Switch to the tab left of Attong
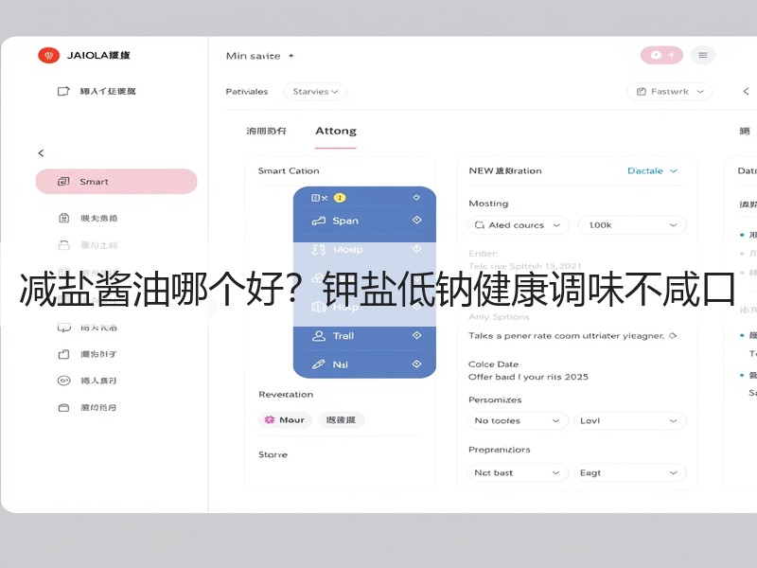This screenshot has height=568, width=757. [267, 131]
